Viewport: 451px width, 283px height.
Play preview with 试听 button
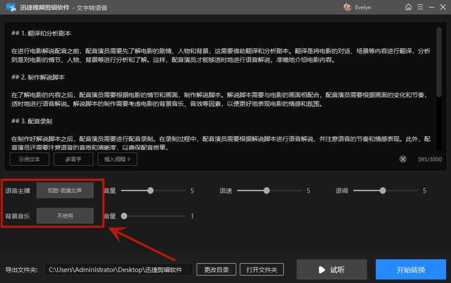[332, 269]
